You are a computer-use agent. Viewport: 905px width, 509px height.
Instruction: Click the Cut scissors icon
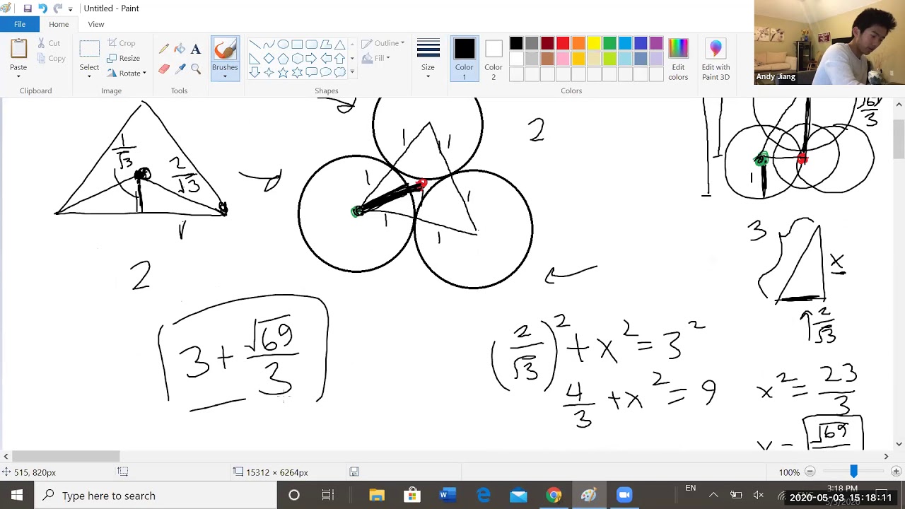(x=42, y=43)
